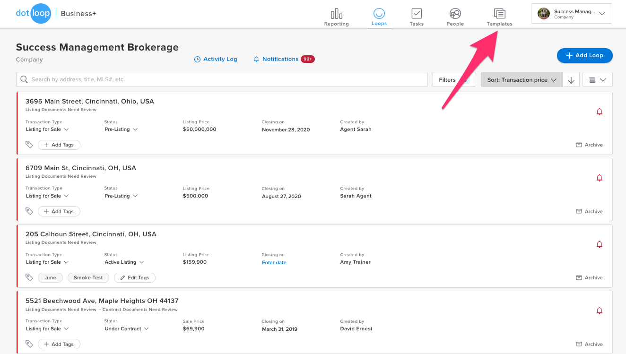Switch to the Loops tab
The image size is (626, 354).
click(x=379, y=17)
